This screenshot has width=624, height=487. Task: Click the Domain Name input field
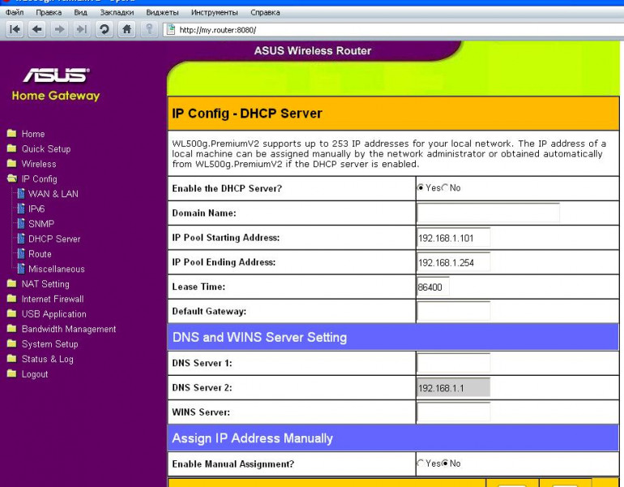[489, 213]
